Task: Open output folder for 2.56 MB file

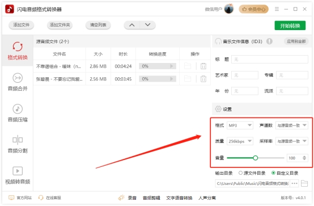Action: click(x=188, y=79)
